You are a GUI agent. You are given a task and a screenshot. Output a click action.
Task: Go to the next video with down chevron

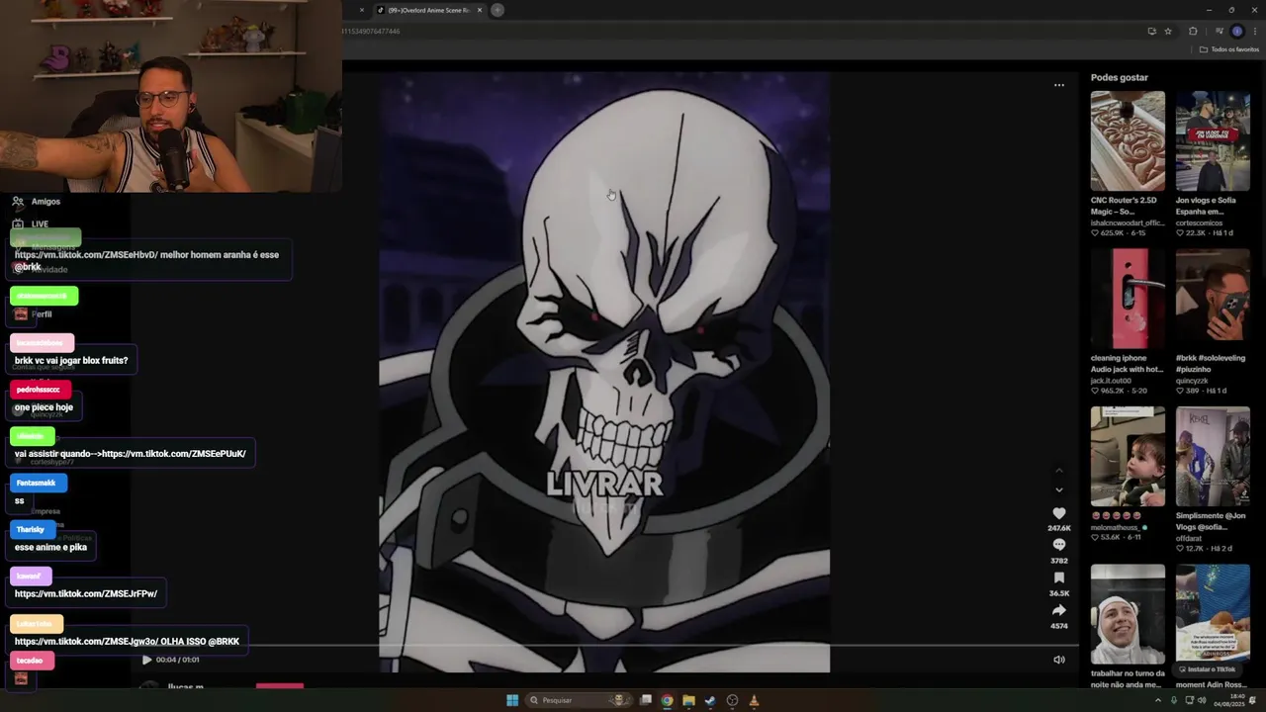[1058, 489]
